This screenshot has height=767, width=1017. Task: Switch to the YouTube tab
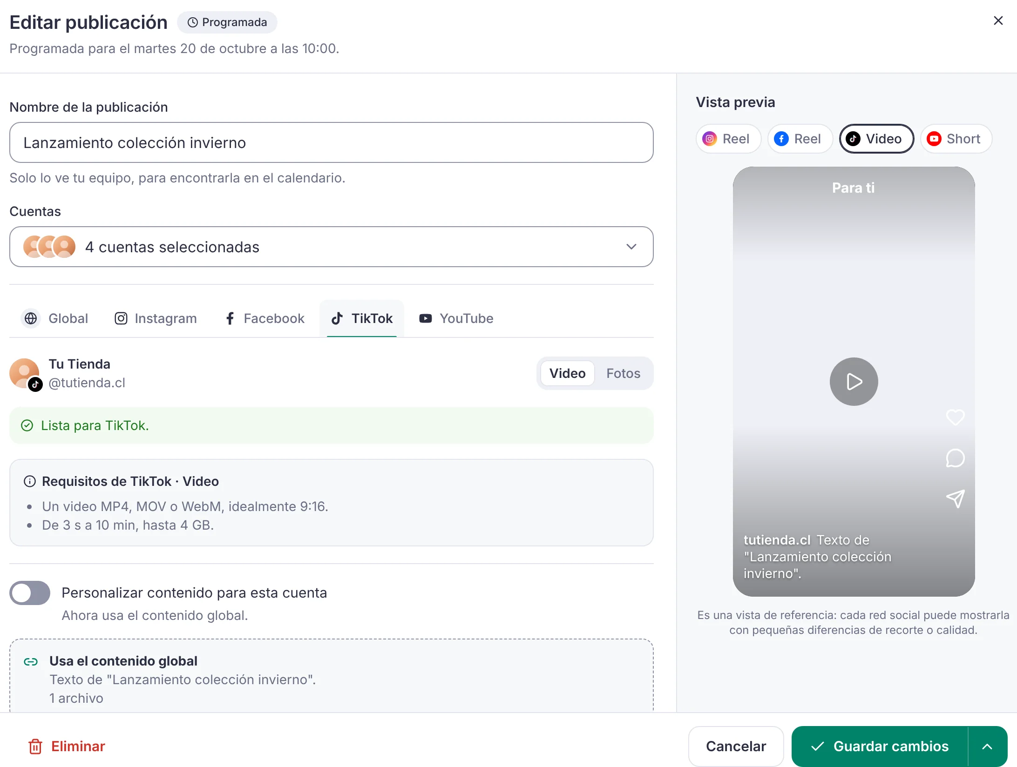(456, 318)
